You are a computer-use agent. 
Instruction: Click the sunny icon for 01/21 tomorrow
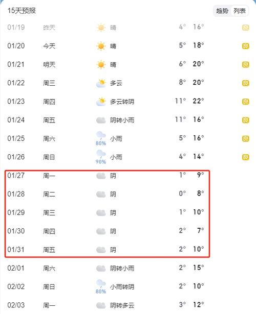click(x=101, y=65)
